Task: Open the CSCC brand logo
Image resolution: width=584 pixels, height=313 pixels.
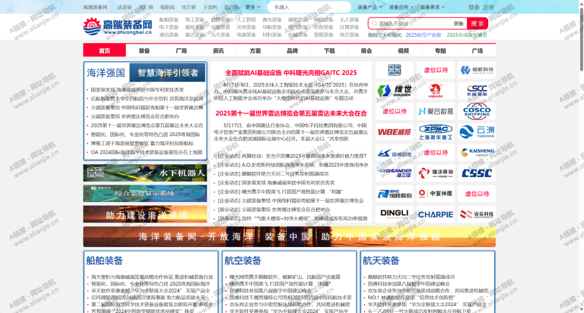Action: pos(477,91)
